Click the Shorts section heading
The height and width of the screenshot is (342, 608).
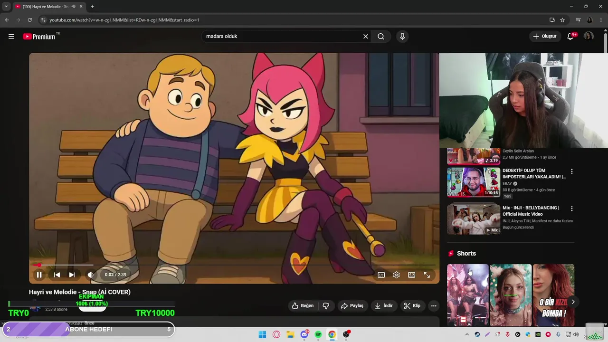pos(466,254)
